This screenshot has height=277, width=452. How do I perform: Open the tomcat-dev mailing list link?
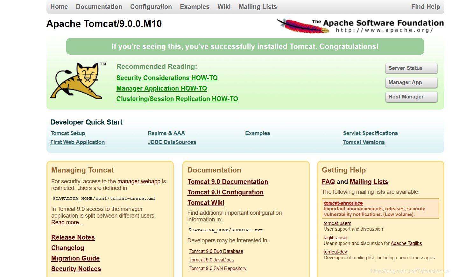point(335,252)
